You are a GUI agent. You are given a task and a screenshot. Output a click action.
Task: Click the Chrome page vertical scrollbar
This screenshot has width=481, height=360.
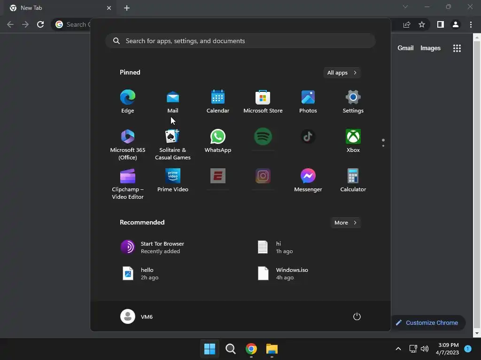coord(477,185)
